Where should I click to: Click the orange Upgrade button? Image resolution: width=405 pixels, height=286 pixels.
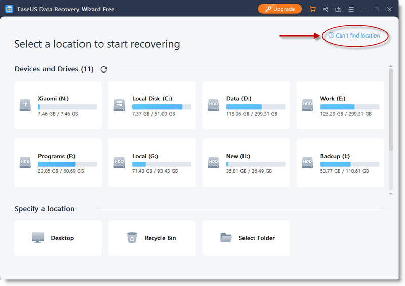[280, 9]
